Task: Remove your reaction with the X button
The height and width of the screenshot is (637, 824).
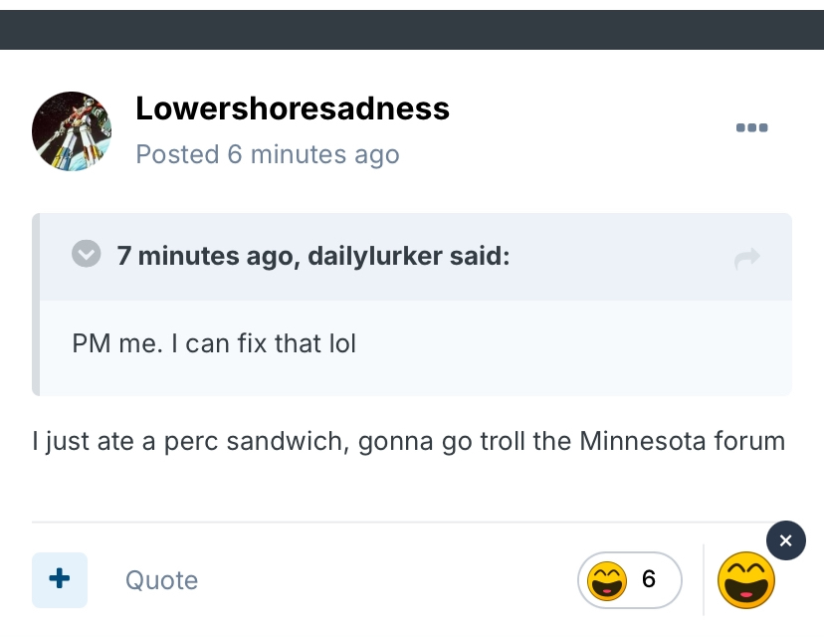Action: pos(785,540)
